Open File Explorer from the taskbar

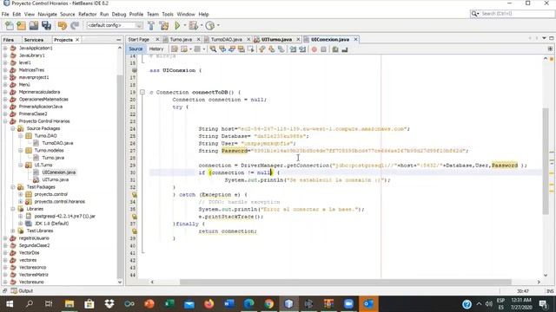[69, 303]
